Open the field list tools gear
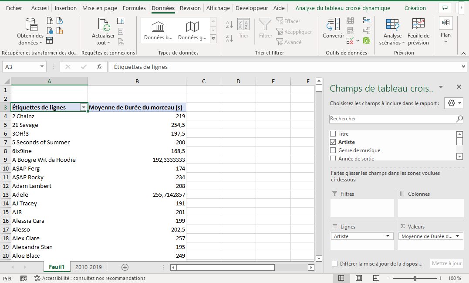 pos(454,103)
